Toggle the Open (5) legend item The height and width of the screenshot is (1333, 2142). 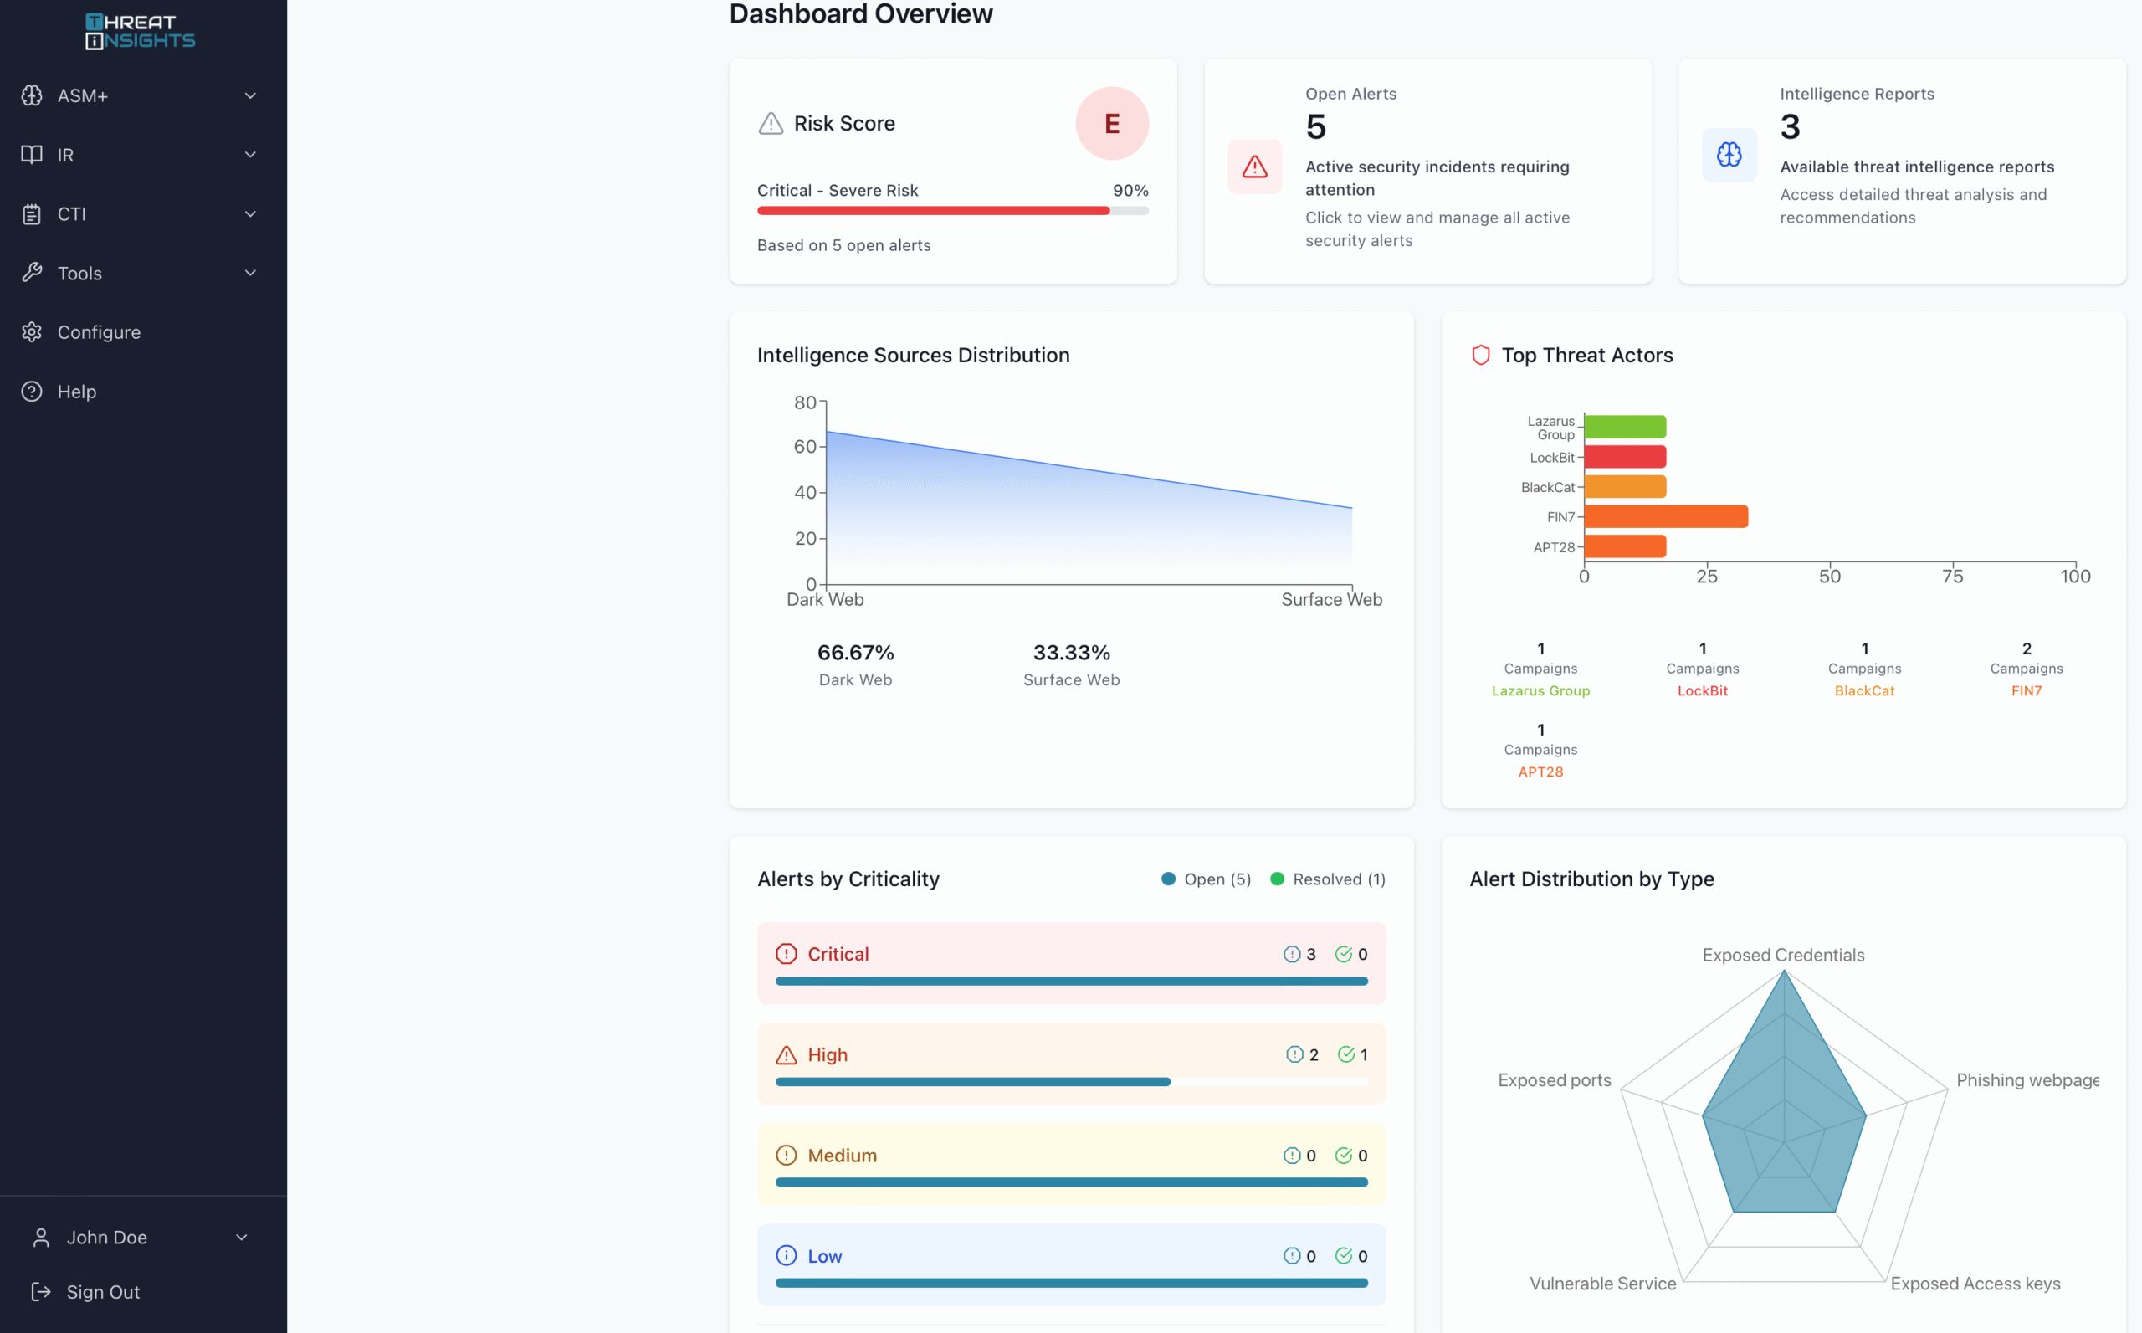coord(1207,879)
